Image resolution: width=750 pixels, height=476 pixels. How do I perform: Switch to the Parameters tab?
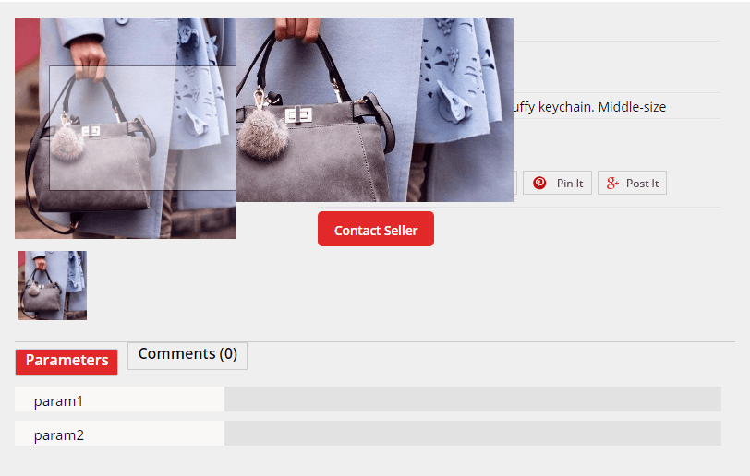pyautogui.click(x=67, y=362)
